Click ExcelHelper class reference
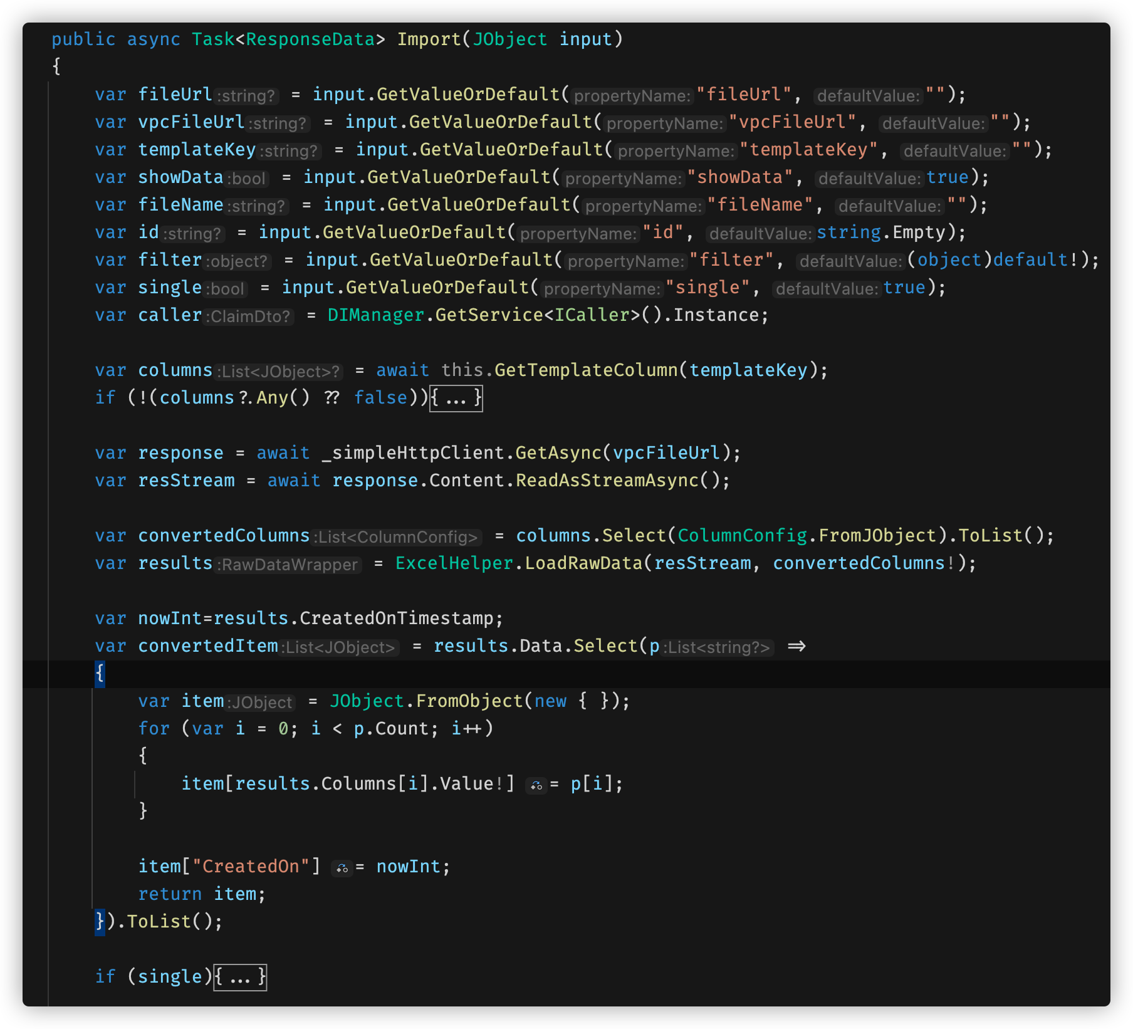This screenshot has height=1029, width=1133. (454, 563)
